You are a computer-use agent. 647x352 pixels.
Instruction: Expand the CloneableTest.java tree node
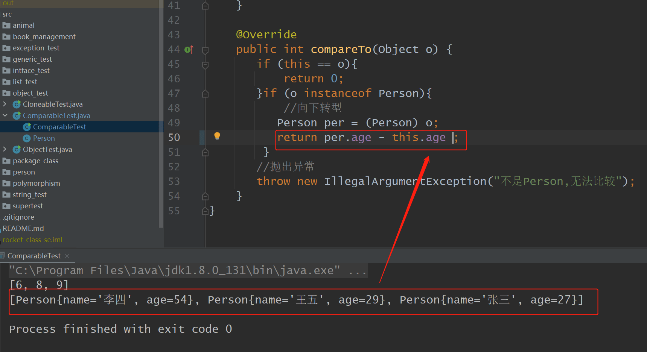click(5, 104)
